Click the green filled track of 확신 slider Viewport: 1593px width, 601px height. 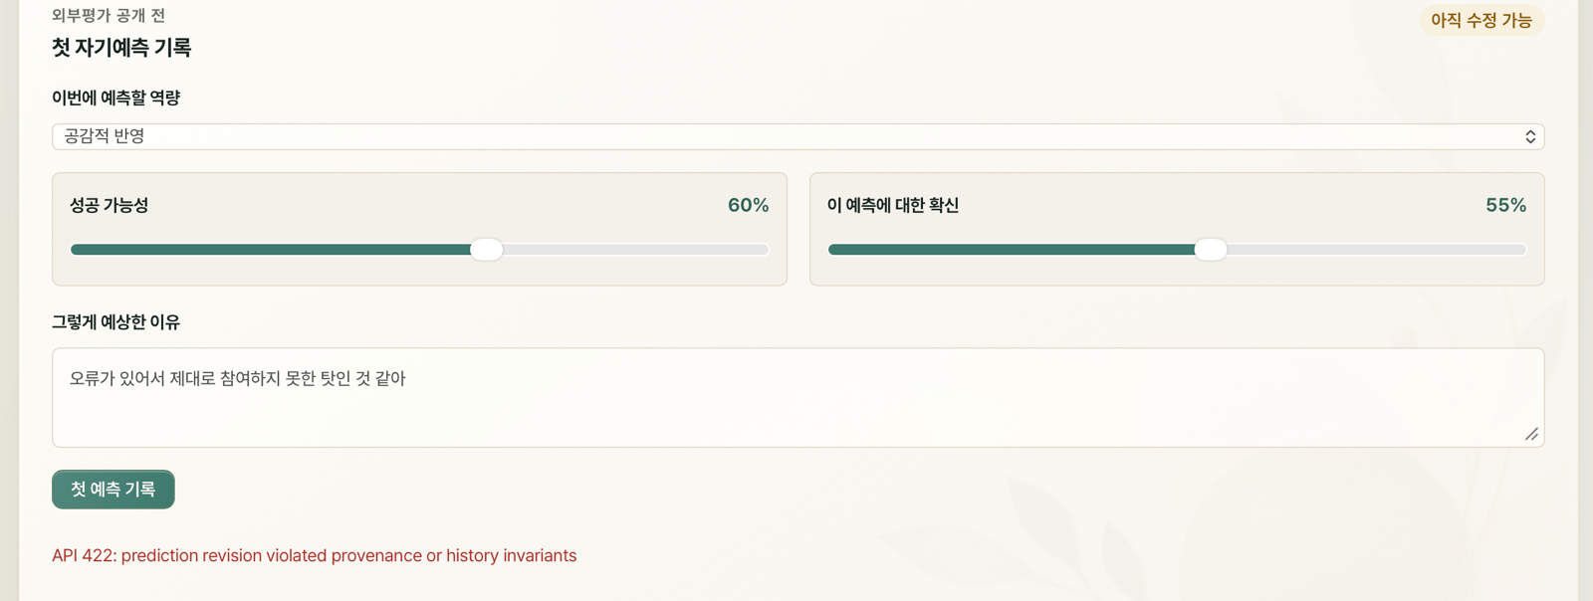[x=1011, y=250]
